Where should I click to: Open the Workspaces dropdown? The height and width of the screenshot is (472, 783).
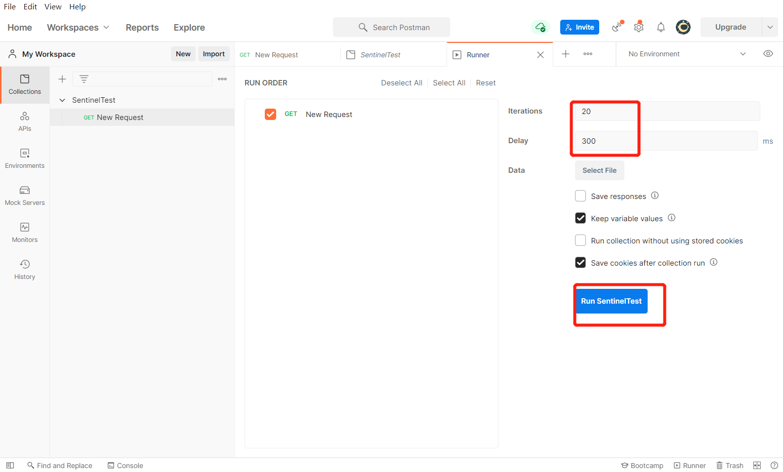[x=78, y=28]
